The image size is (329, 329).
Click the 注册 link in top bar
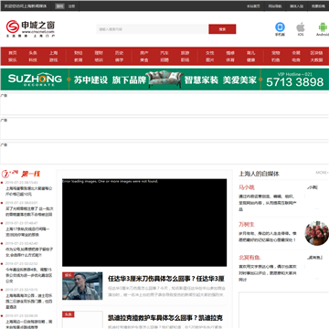tap(71, 6)
